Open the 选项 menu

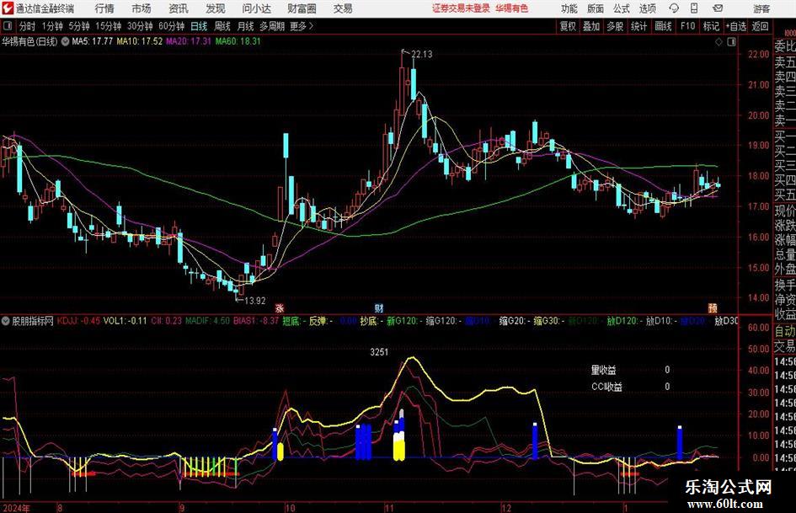tap(647, 8)
